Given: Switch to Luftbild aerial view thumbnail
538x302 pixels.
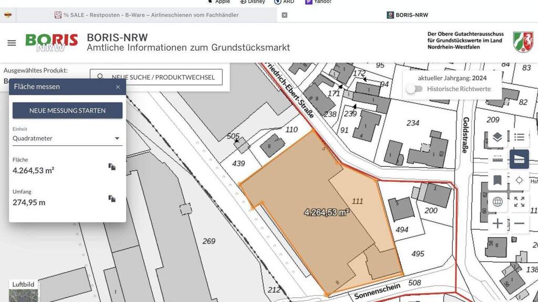Looking at the screenshot, I should [x=24, y=291].
